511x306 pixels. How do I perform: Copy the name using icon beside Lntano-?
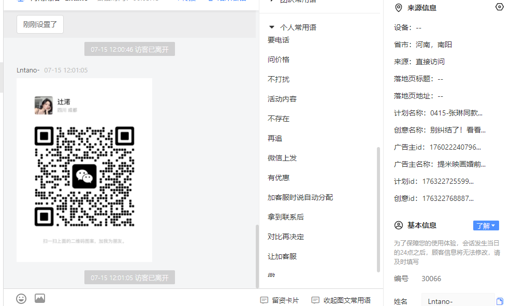[500, 301]
